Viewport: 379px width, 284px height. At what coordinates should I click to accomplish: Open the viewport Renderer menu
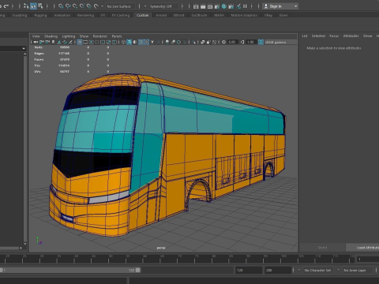click(100, 36)
